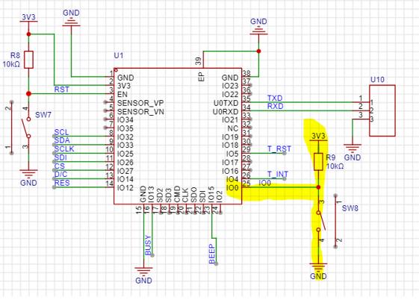Click the SDA net label
The height and width of the screenshot is (300, 419).
coord(62,140)
